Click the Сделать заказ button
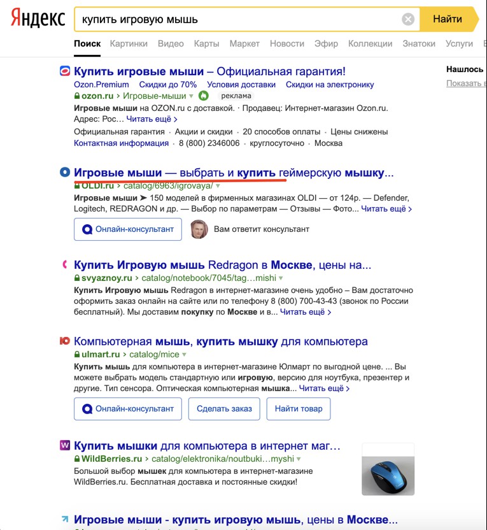Viewport: 487px width, 530px height. tap(224, 409)
